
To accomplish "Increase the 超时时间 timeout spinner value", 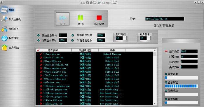I will click(125, 37).
